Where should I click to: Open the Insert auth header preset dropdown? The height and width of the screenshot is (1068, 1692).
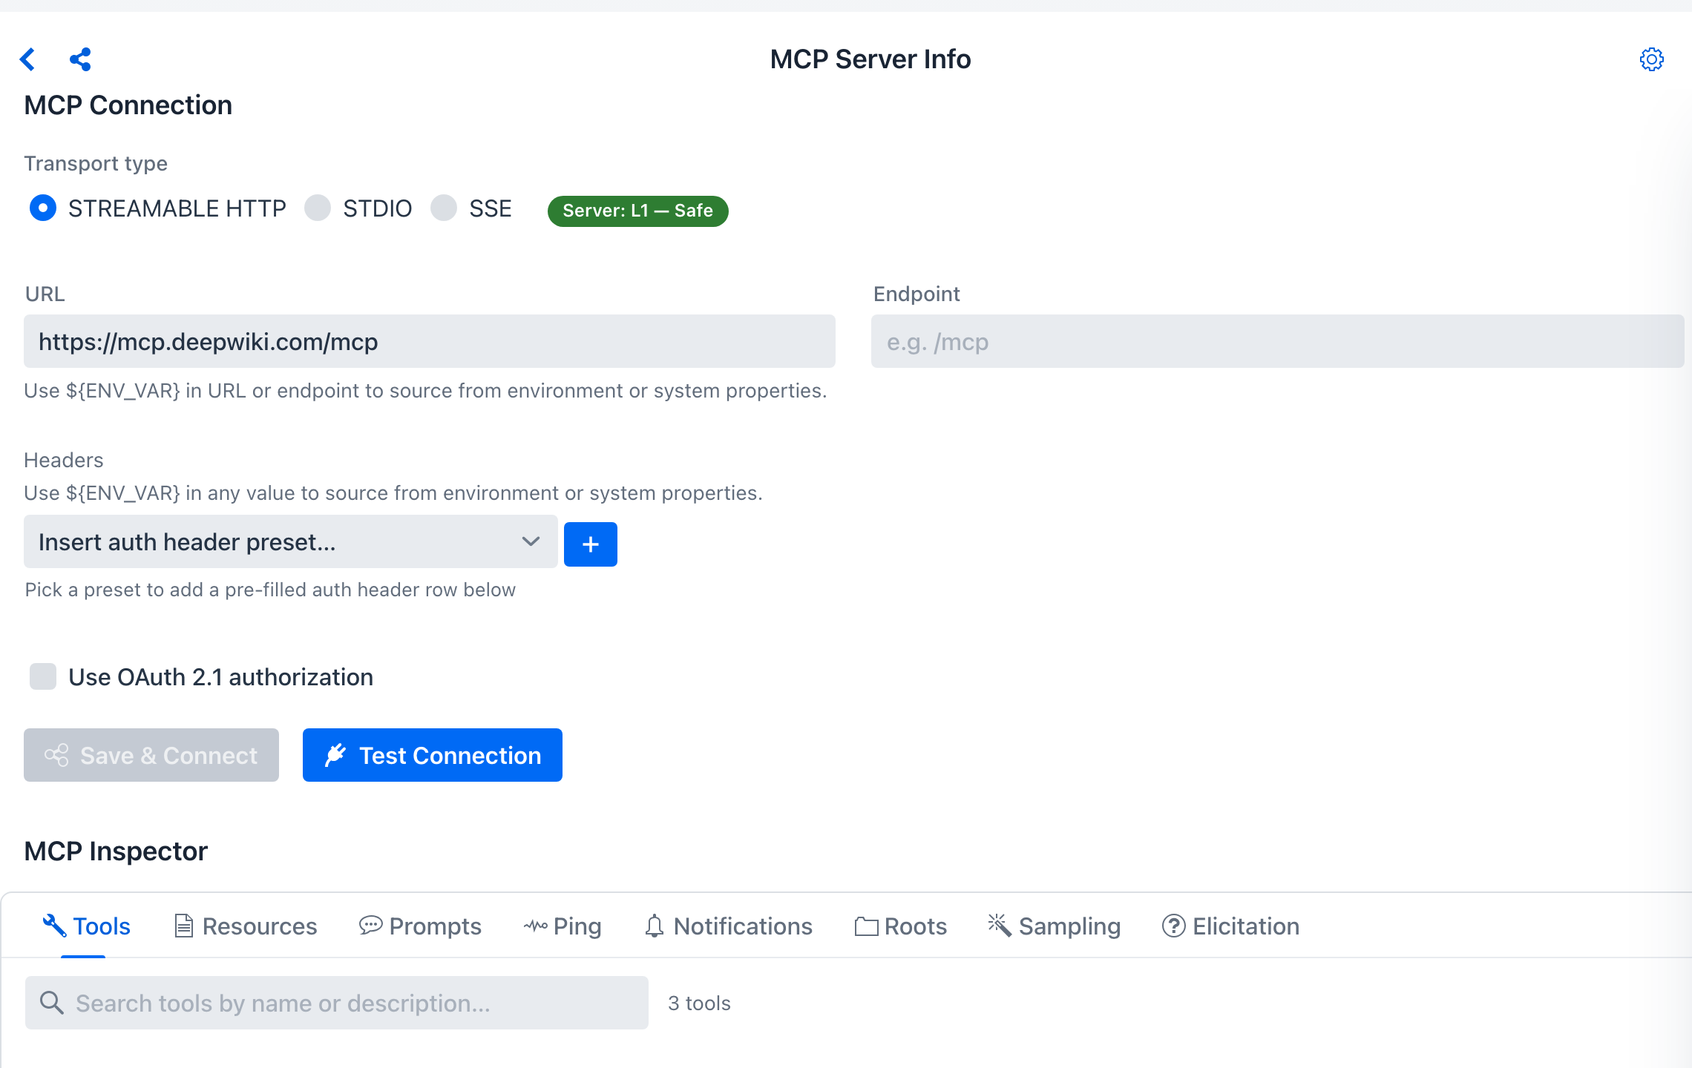coord(290,541)
